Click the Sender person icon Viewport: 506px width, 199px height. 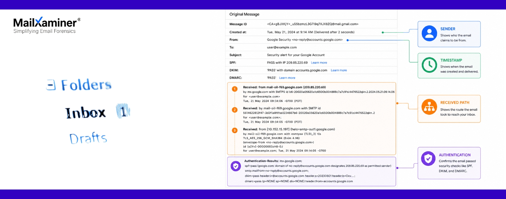[x=429, y=33]
